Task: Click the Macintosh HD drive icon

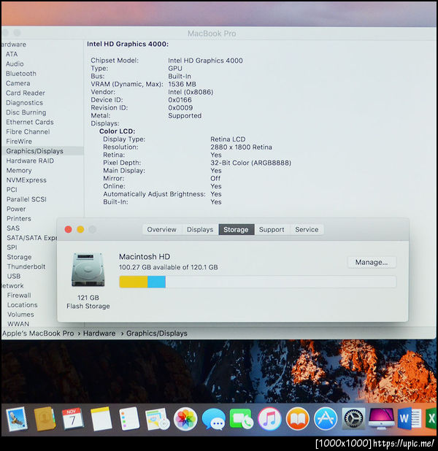Action: point(88,270)
